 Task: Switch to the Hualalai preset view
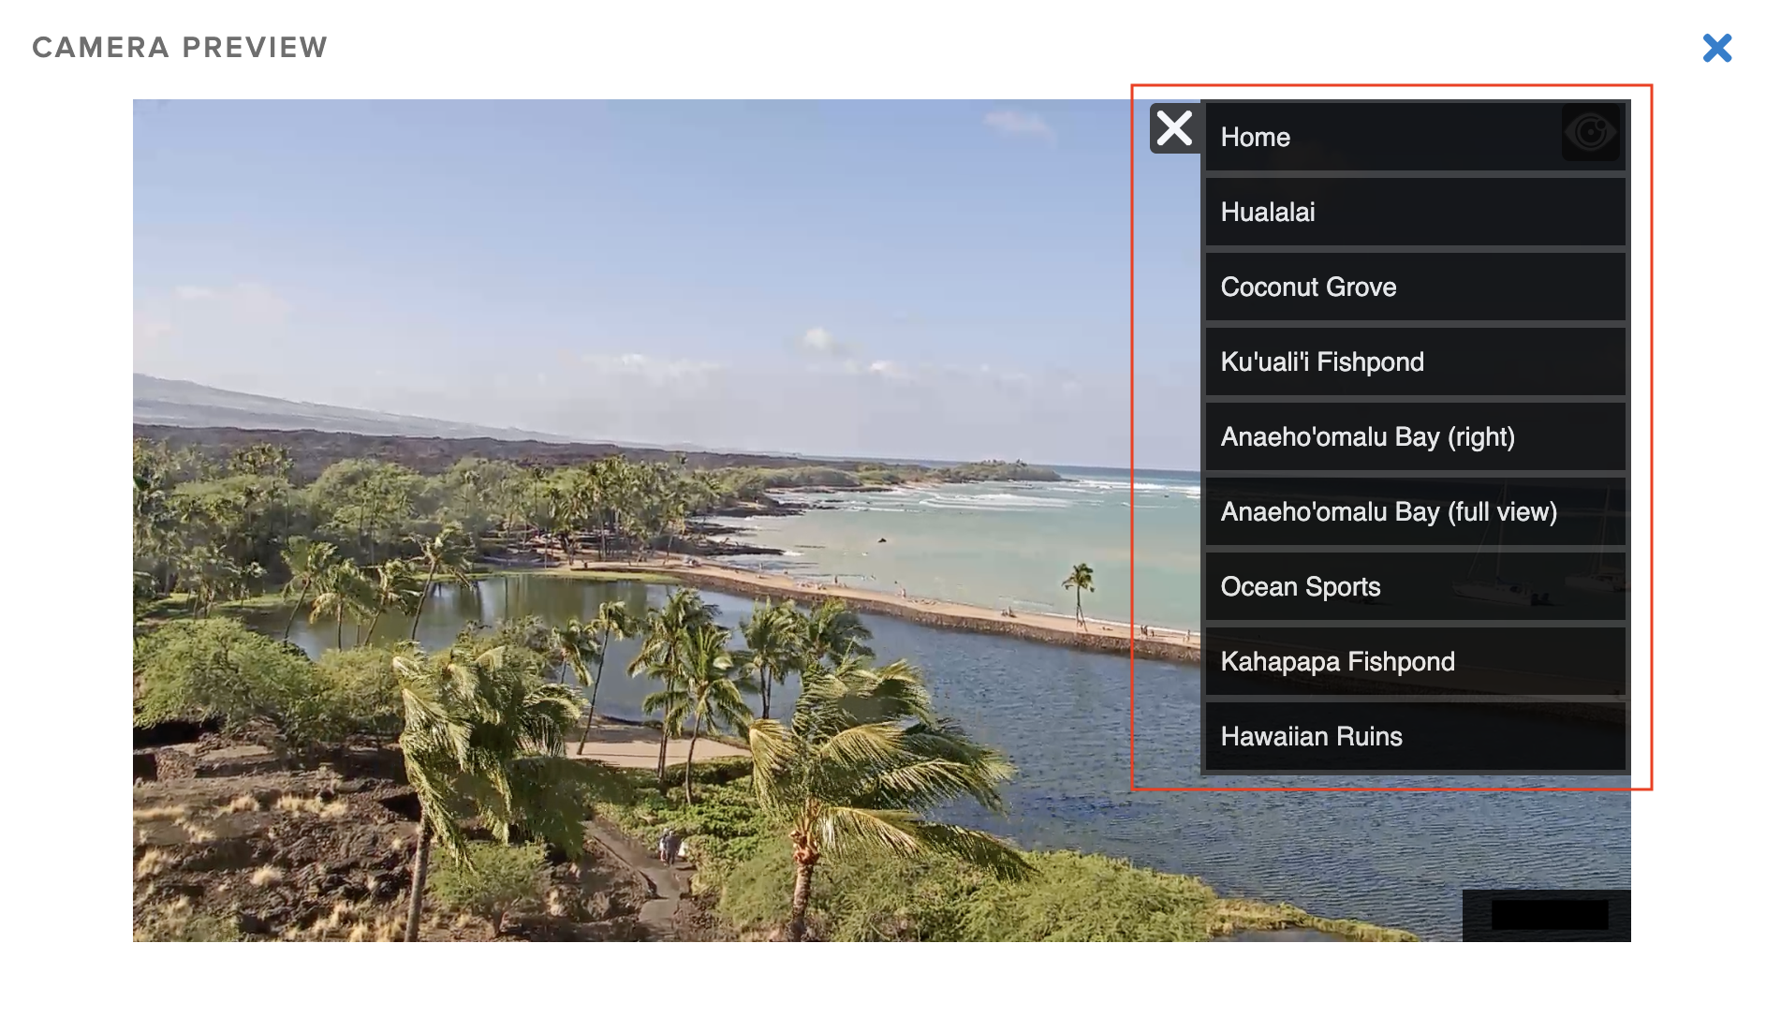pyautogui.click(x=1415, y=212)
